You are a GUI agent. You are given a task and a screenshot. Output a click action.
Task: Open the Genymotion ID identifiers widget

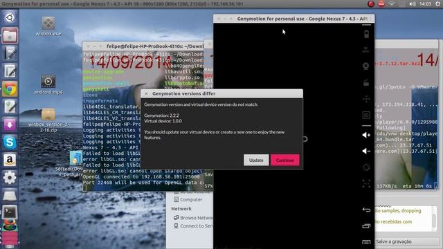pyautogui.click(x=366, y=116)
